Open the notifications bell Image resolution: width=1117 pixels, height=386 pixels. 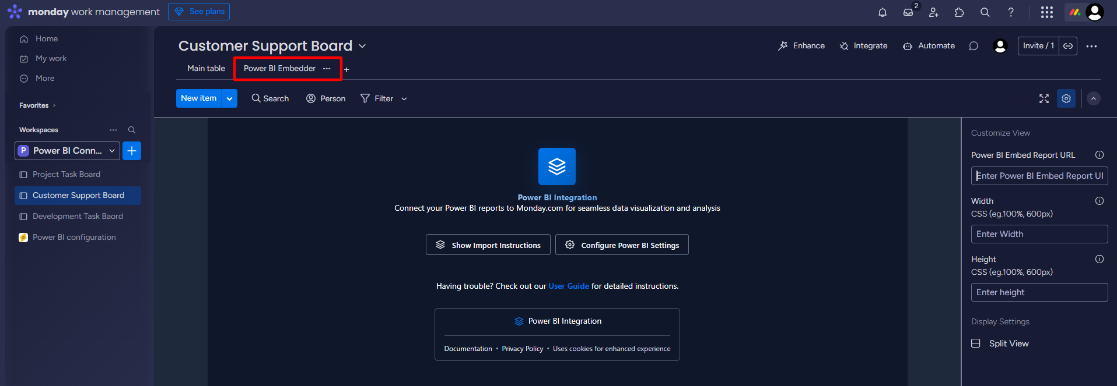point(883,12)
